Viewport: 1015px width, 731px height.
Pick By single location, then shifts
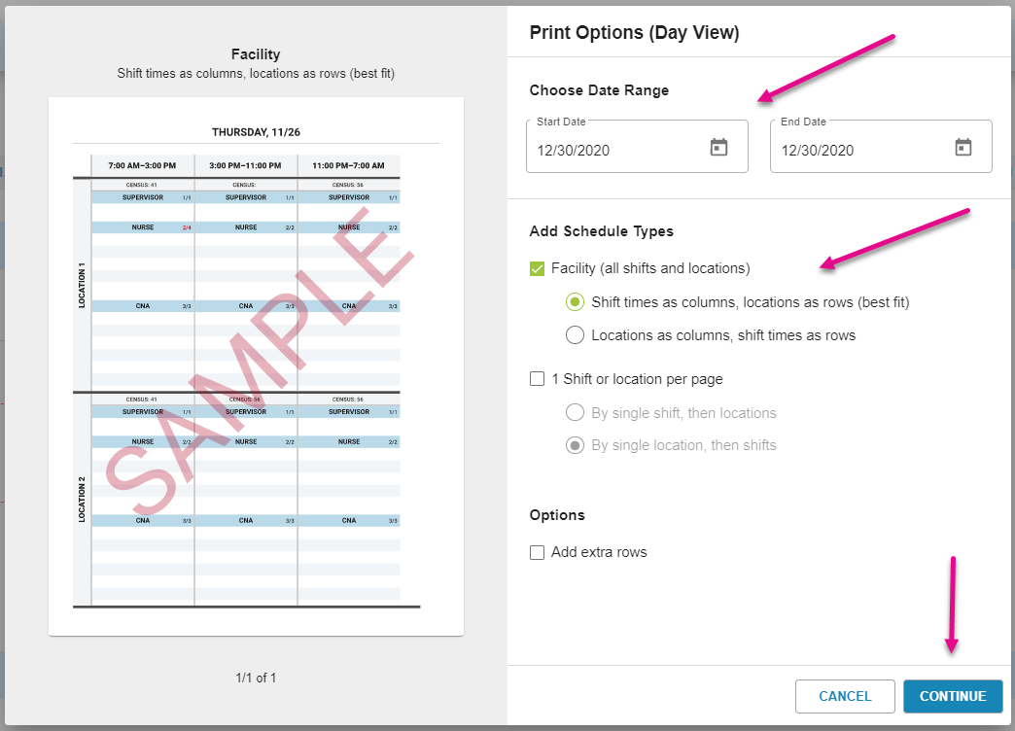pyautogui.click(x=575, y=445)
